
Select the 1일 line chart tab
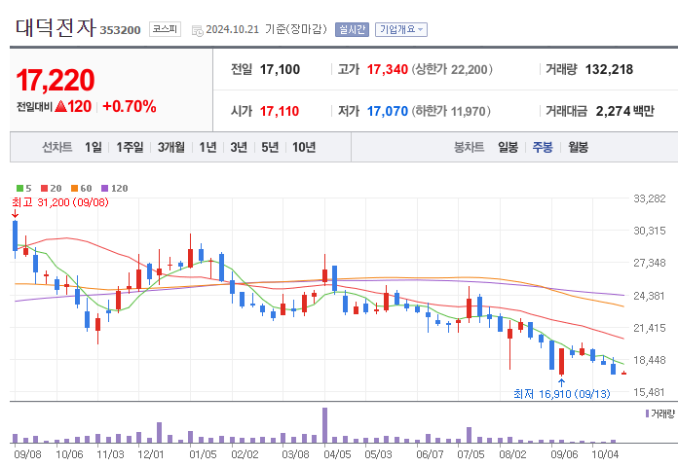pyautogui.click(x=93, y=147)
